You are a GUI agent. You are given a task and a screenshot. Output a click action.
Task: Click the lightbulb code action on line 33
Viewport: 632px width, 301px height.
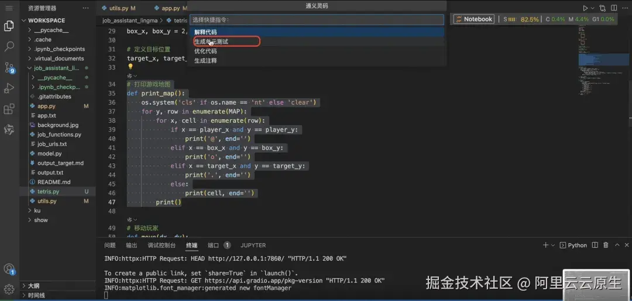(130, 67)
